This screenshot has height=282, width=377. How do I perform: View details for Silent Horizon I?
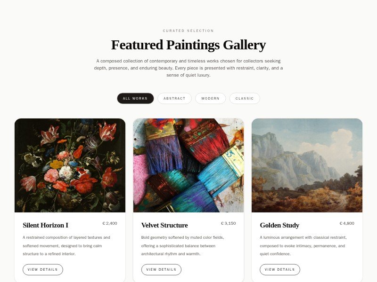pyautogui.click(x=43, y=269)
